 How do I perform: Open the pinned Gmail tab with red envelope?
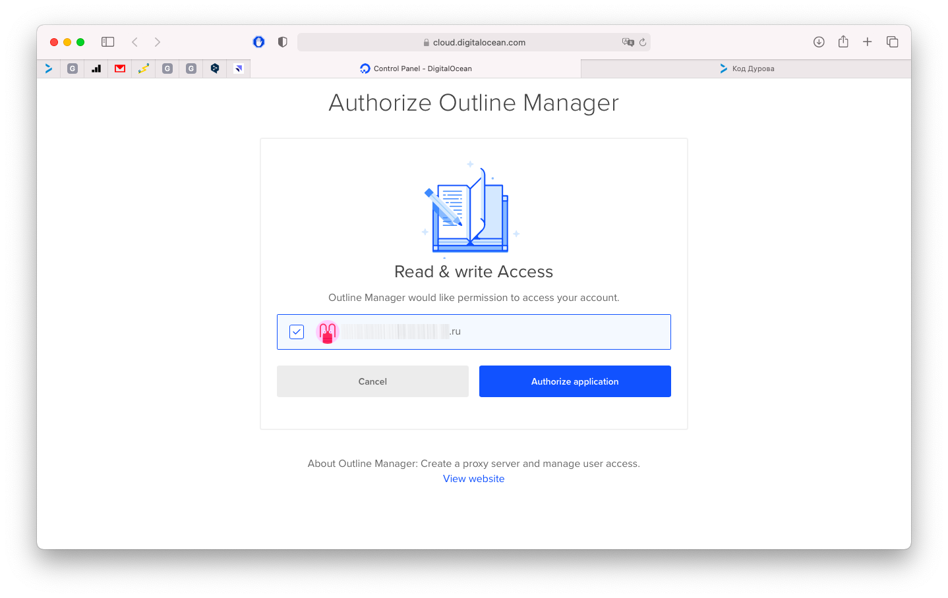(x=120, y=68)
